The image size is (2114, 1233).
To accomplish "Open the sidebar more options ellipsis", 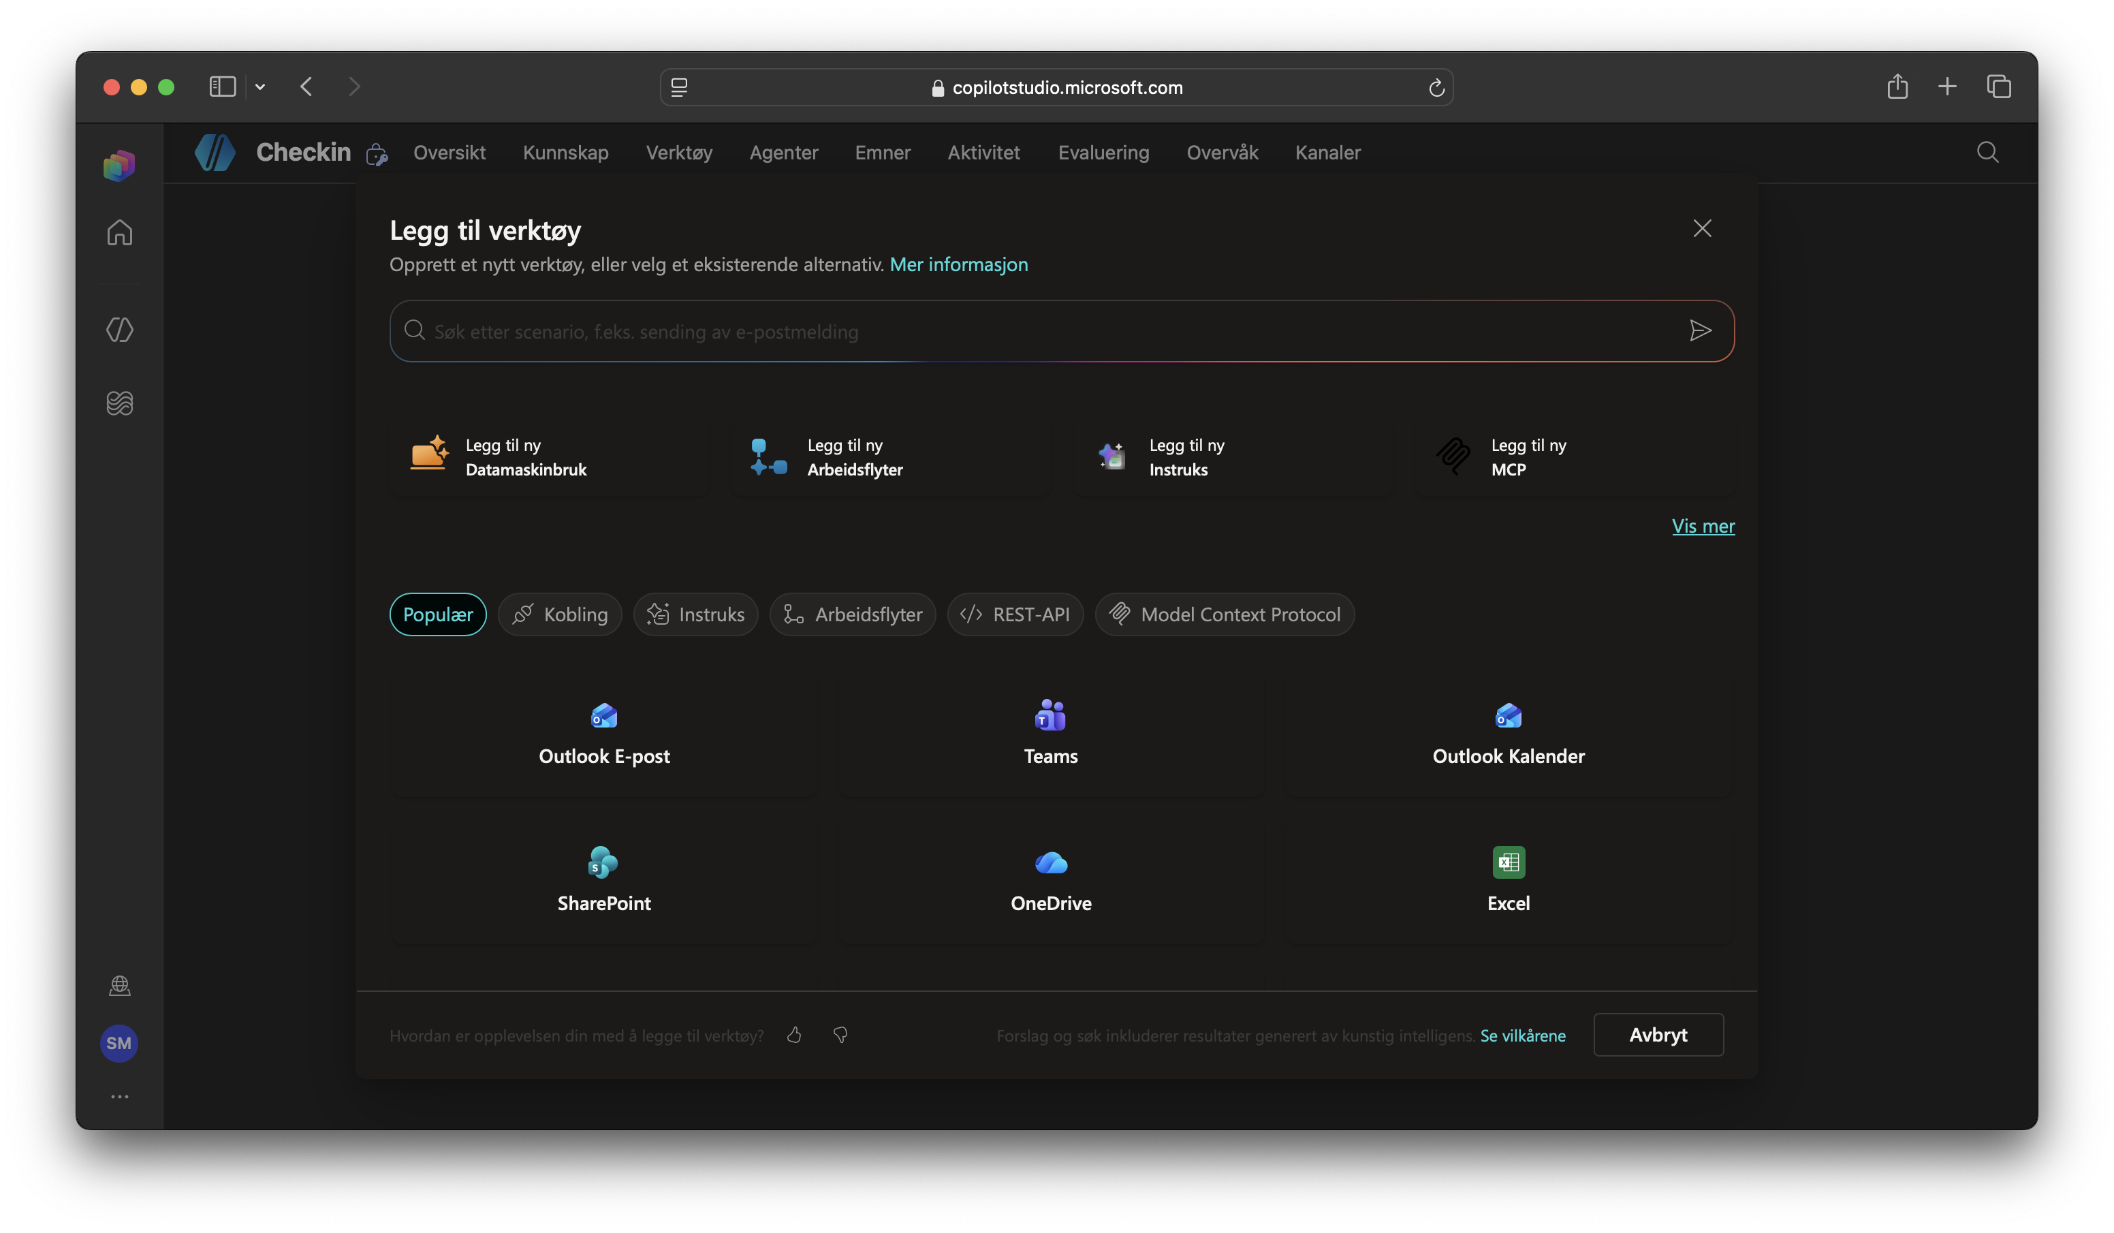I will click(119, 1097).
